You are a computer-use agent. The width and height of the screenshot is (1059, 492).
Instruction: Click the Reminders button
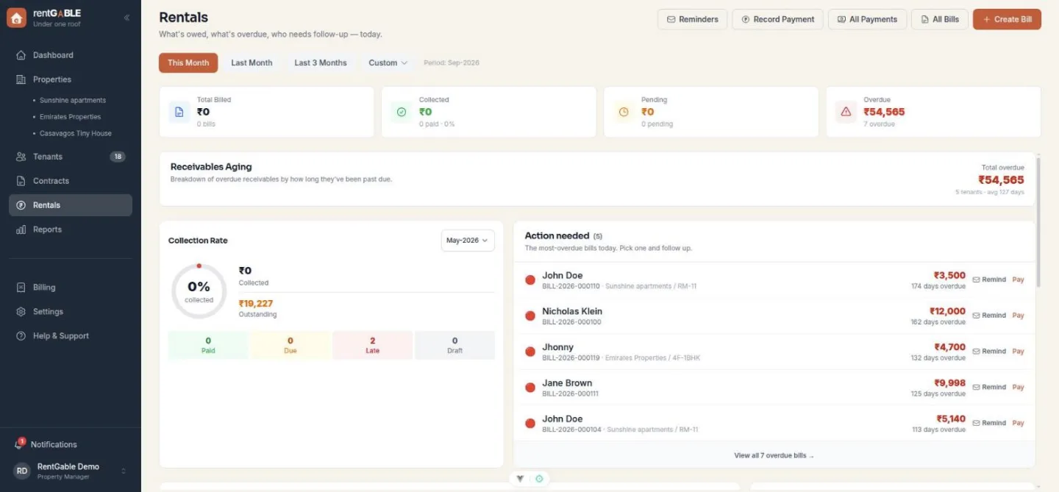[x=692, y=19]
